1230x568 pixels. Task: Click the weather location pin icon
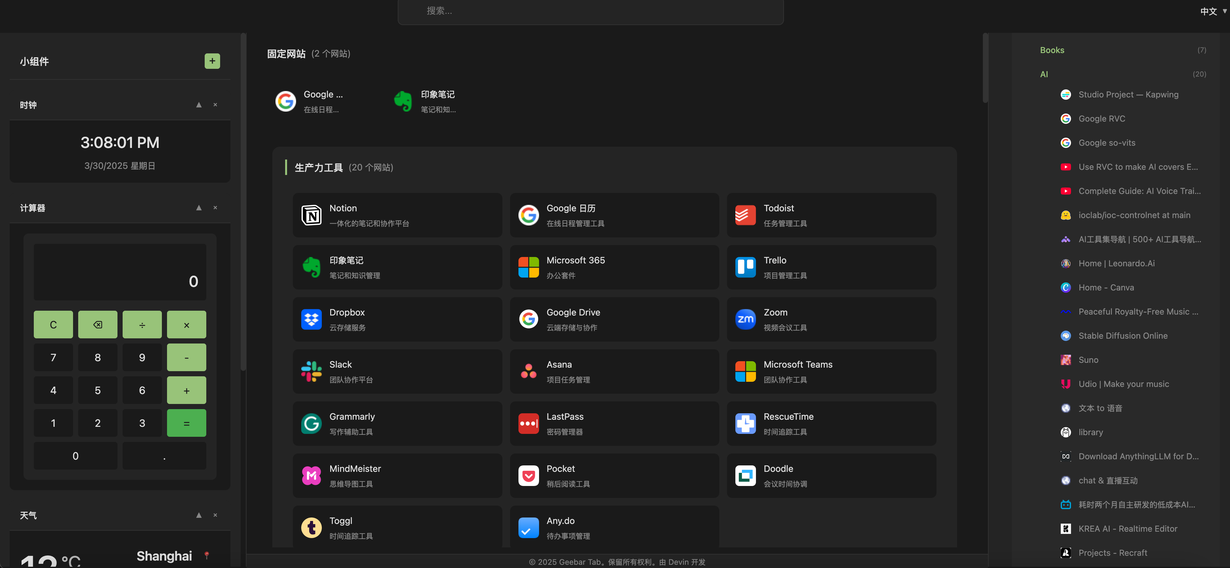[x=207, y=555]
